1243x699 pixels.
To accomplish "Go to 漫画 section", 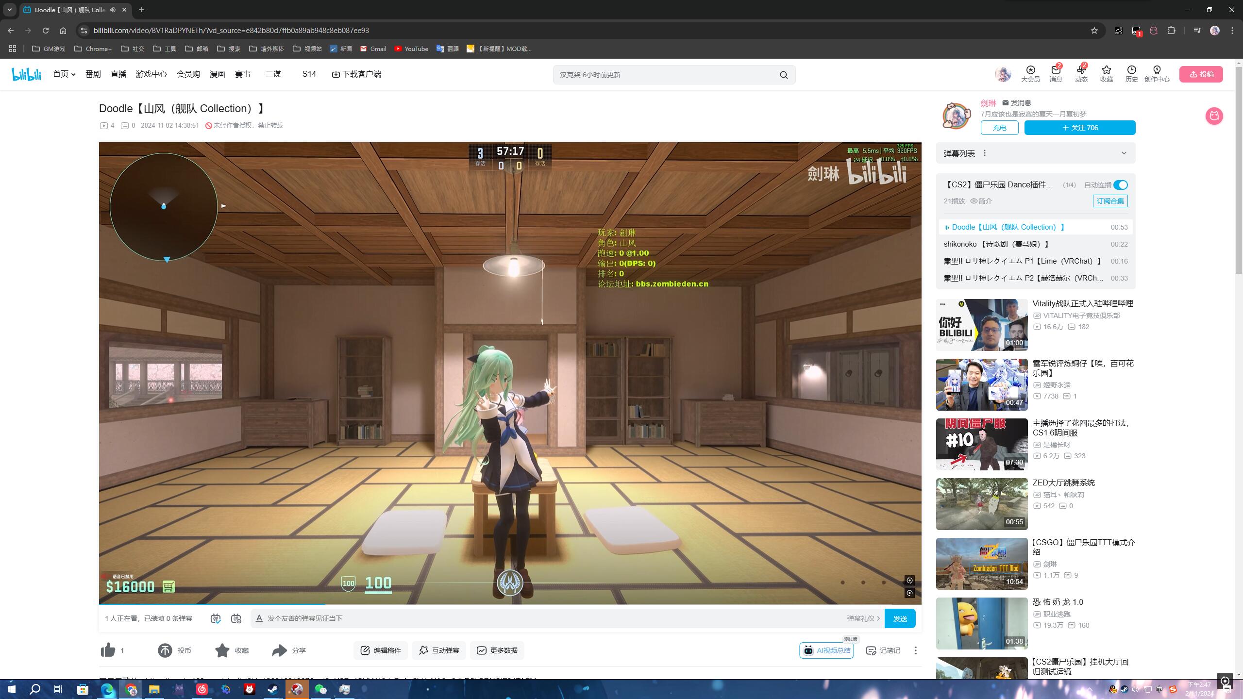I will point(217,74).
